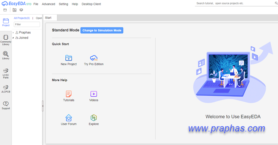Open the Advanced menu
This screenshot has width=278, height=145.
(48, 4)
